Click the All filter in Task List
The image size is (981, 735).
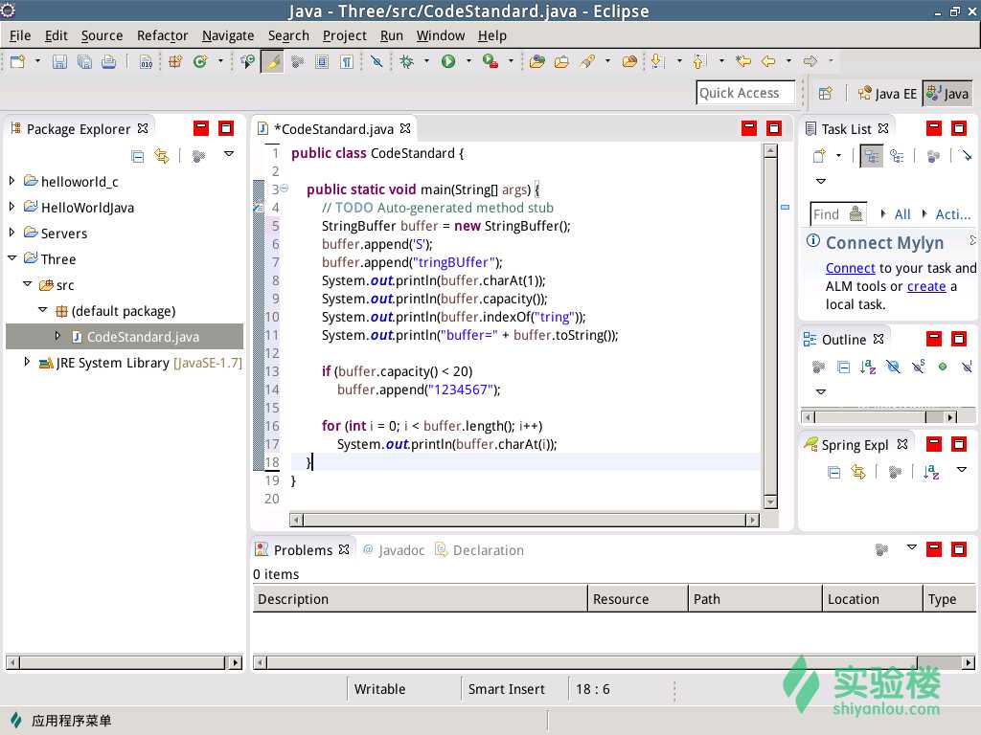coord(902,214)
